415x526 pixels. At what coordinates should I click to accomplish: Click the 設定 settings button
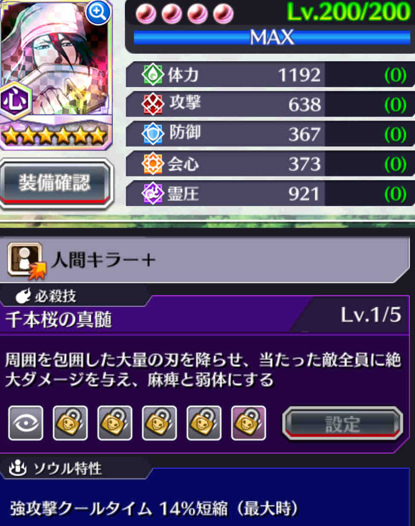tap(343, 424)
